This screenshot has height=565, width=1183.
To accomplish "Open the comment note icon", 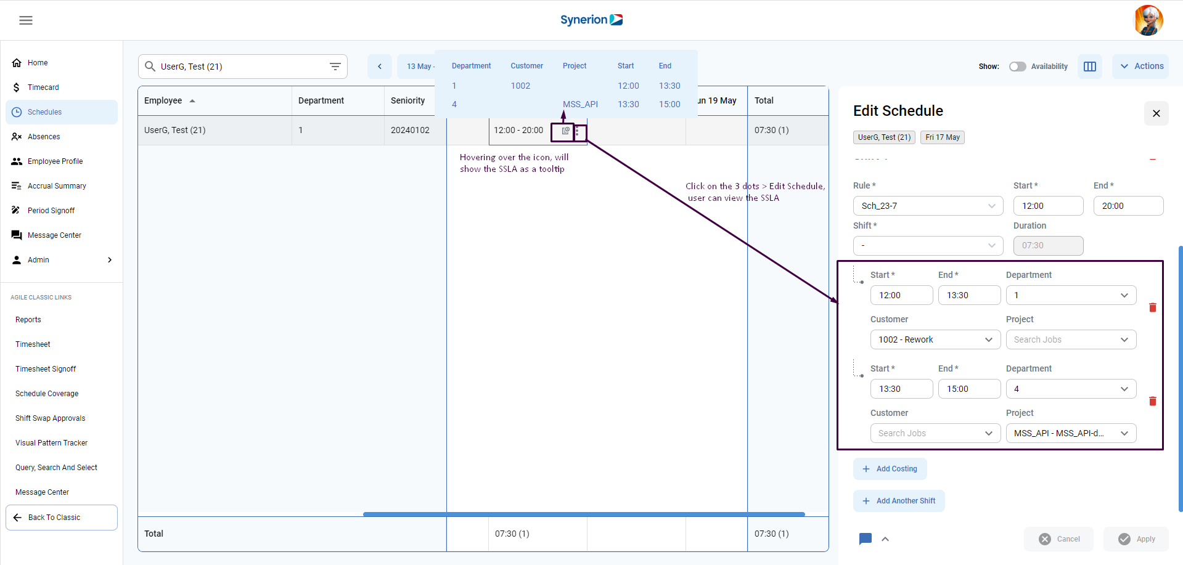I will click(866, 539).
